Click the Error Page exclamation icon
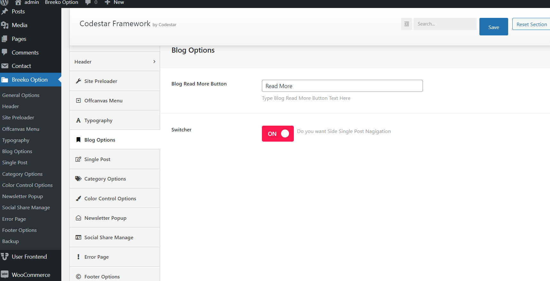Screen dimensions: 550x281 coord(78,257)
